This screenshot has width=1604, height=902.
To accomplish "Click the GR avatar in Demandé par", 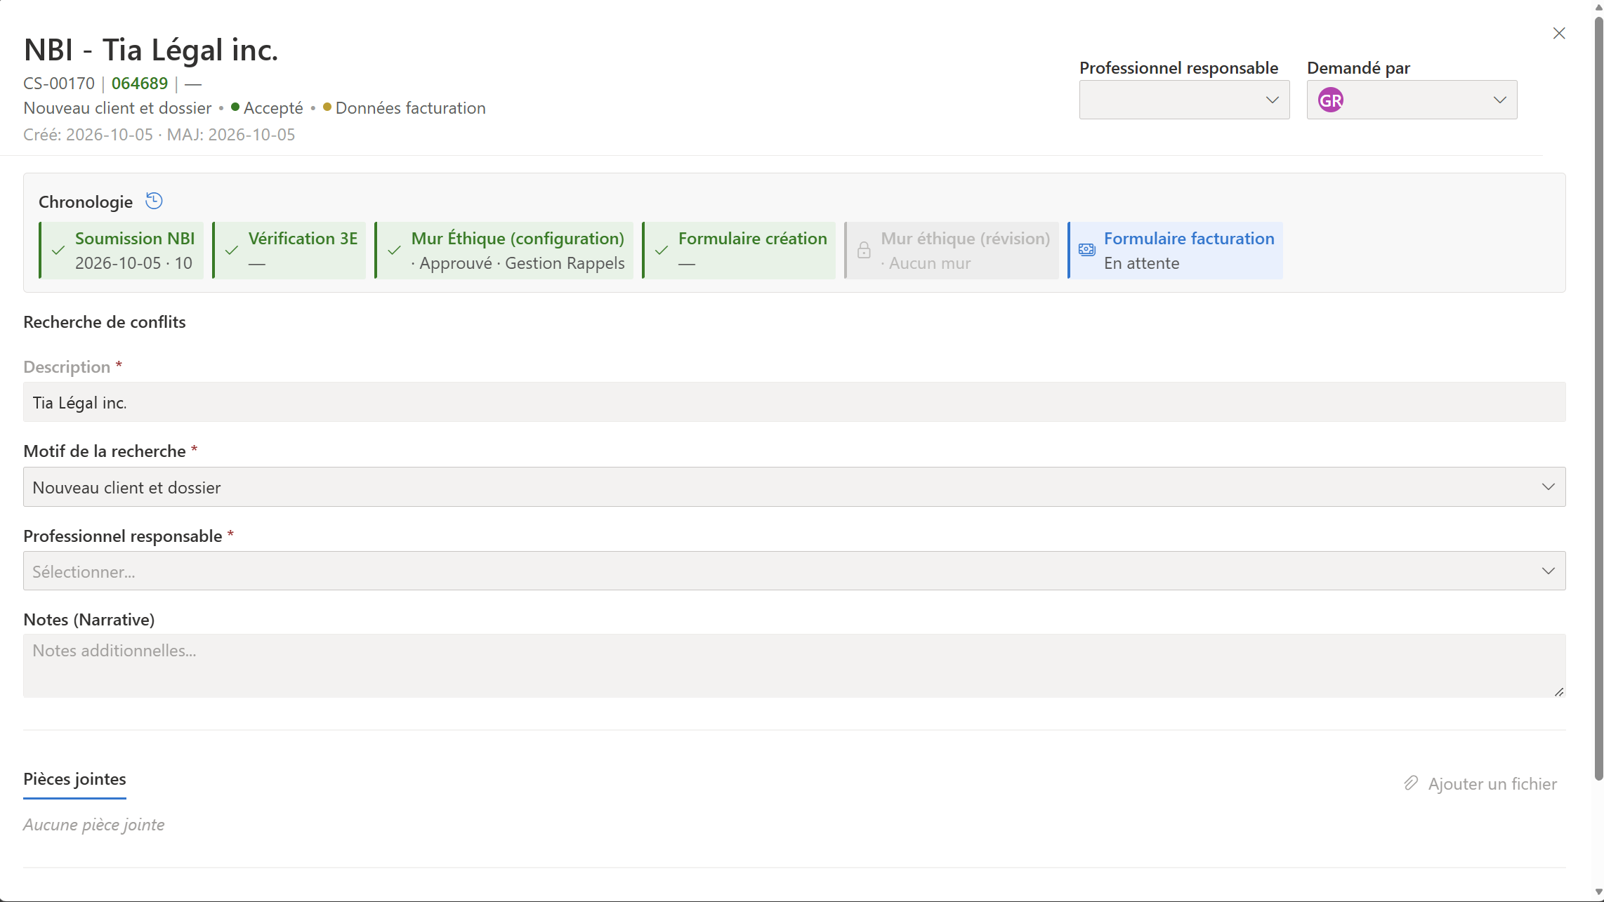I will point(1331,100).
